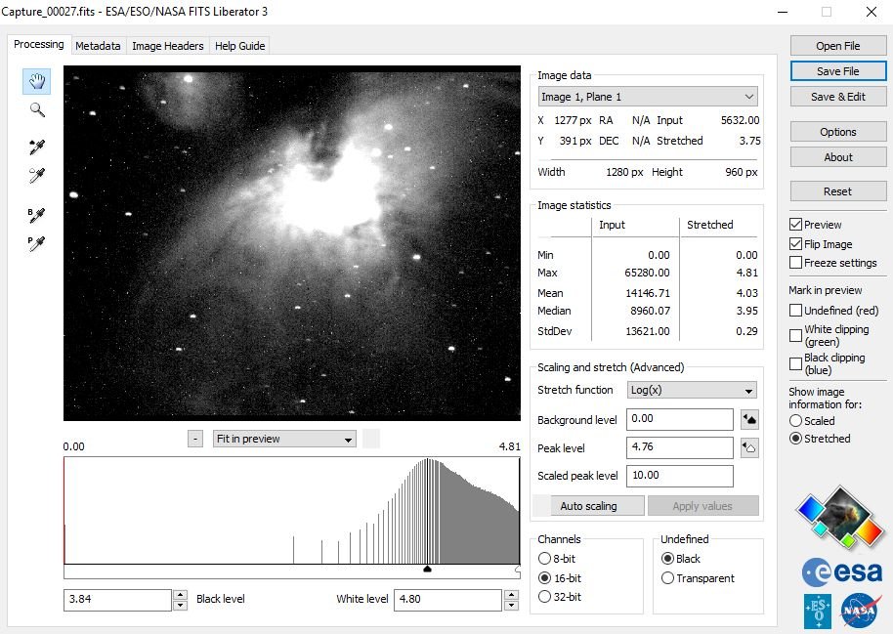Open the Stretch function Log(x) dropdown
Image resolution: width=893 pixels, height=634 pixels.
[692, 390]
